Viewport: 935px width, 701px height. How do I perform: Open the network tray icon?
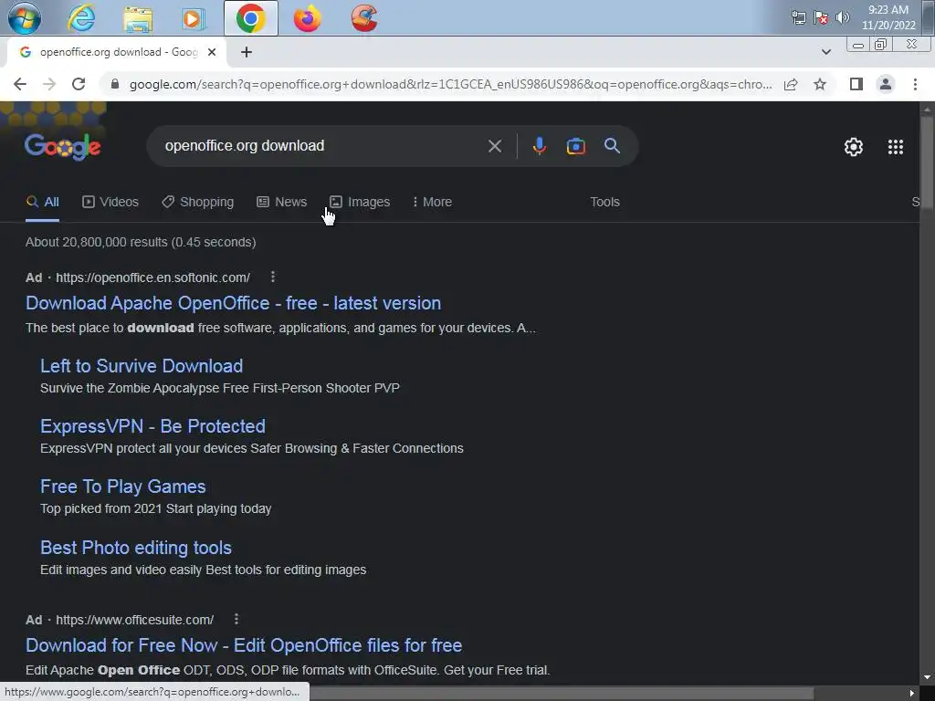point(798,17)
